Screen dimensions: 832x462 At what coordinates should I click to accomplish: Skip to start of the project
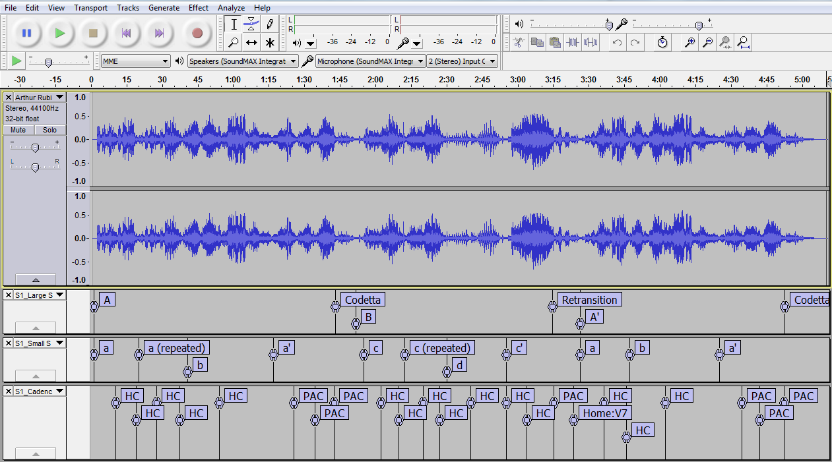point(126,33)
